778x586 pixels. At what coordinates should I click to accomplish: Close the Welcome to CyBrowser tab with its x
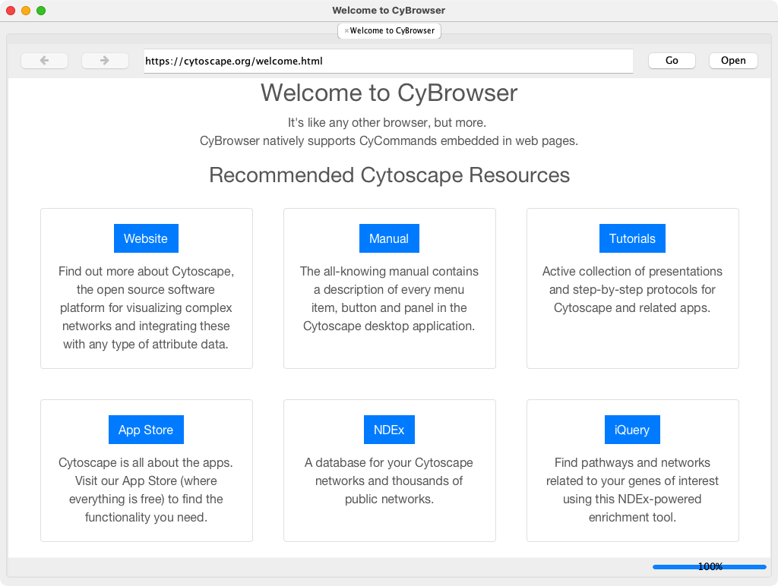[x=346, y=31]
